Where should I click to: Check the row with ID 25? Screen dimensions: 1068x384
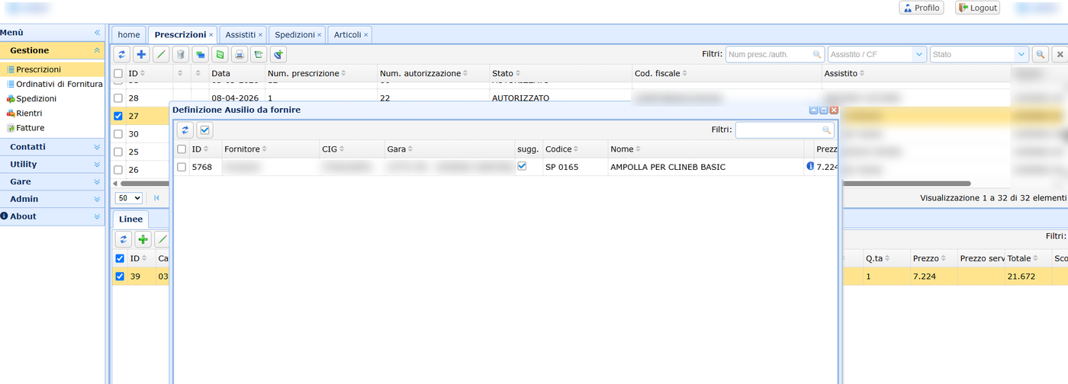click(118, 152)
